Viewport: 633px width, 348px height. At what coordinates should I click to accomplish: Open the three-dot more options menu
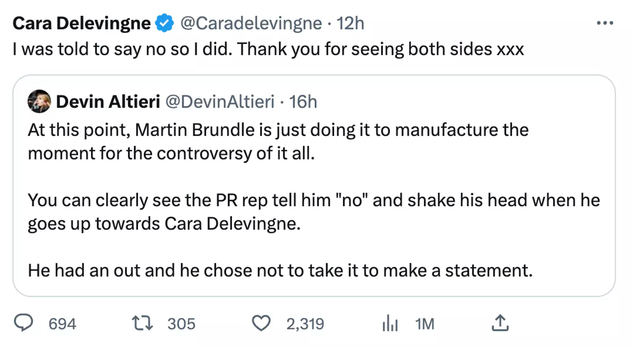coord(604,23)
